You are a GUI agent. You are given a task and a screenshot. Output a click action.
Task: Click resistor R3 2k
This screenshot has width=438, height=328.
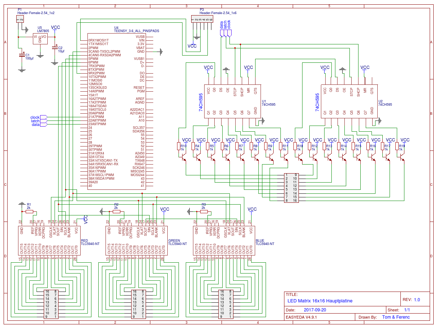click(x=204, y=212)
